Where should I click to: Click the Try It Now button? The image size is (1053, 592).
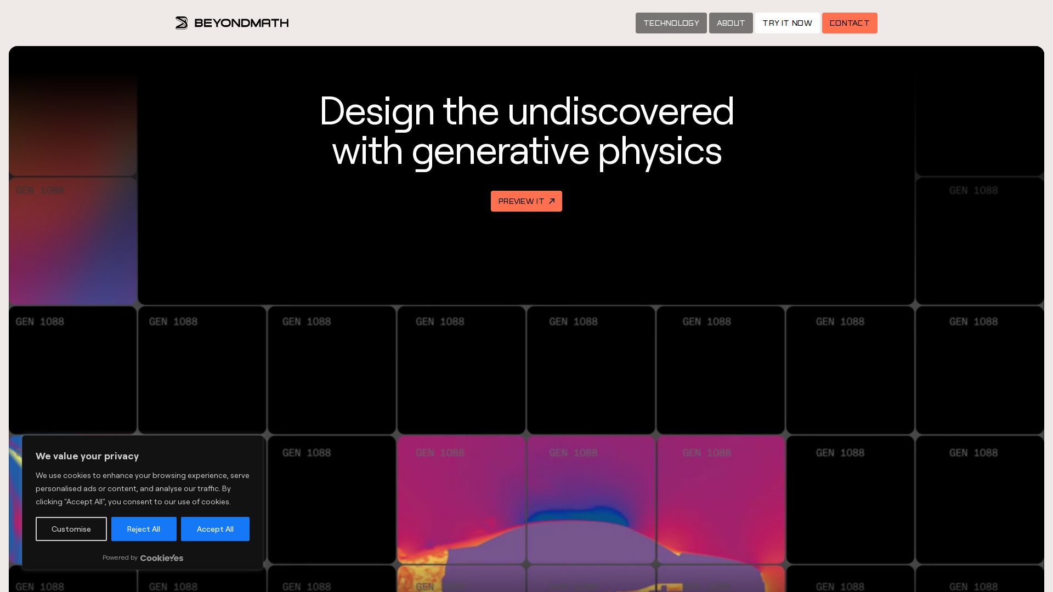[787, 23]
